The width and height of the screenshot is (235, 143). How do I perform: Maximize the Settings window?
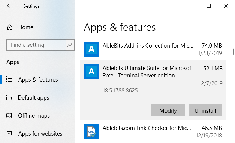pyautogui.click(x=209, y=6)
